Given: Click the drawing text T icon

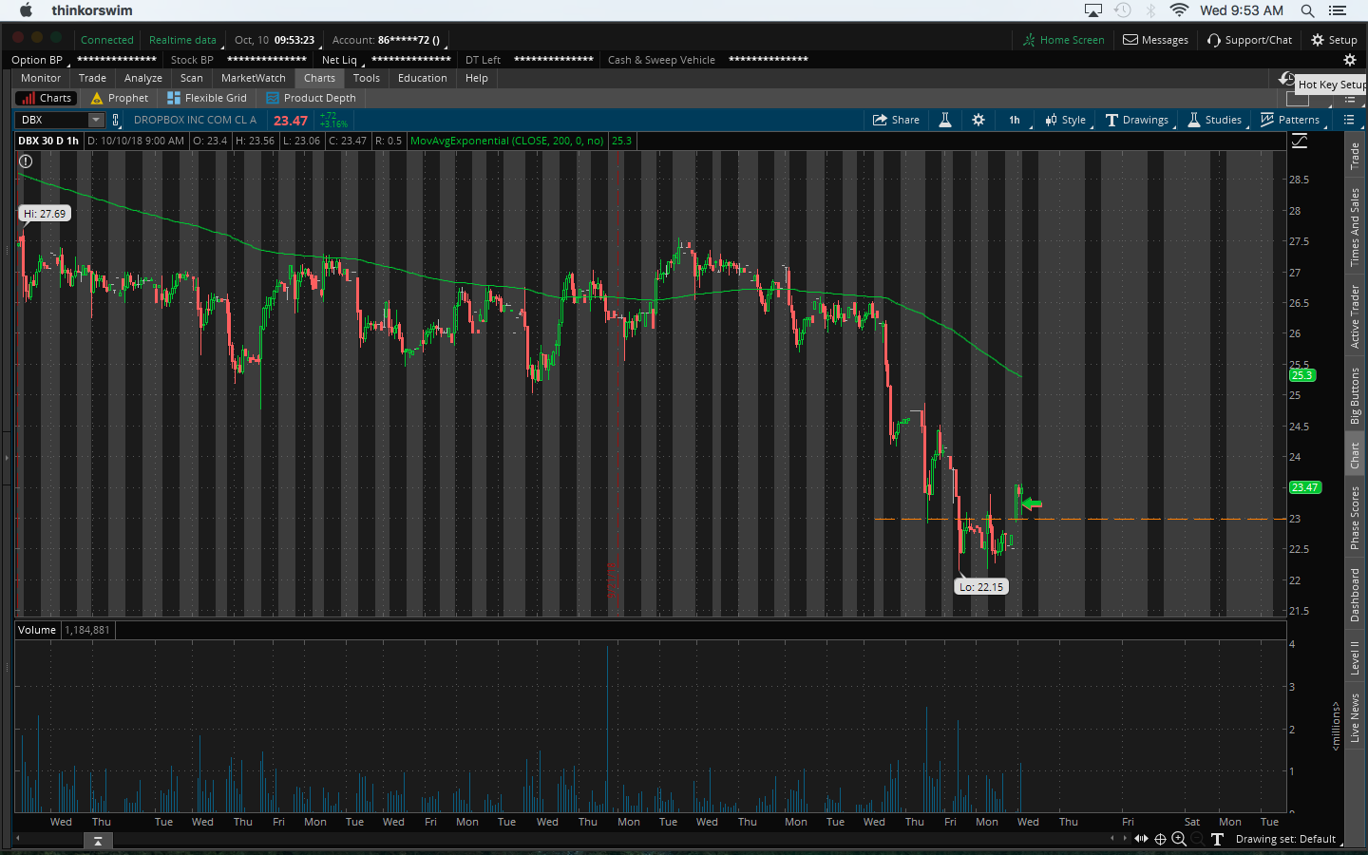Looking at the screenshot, I should click(1217, 839).
